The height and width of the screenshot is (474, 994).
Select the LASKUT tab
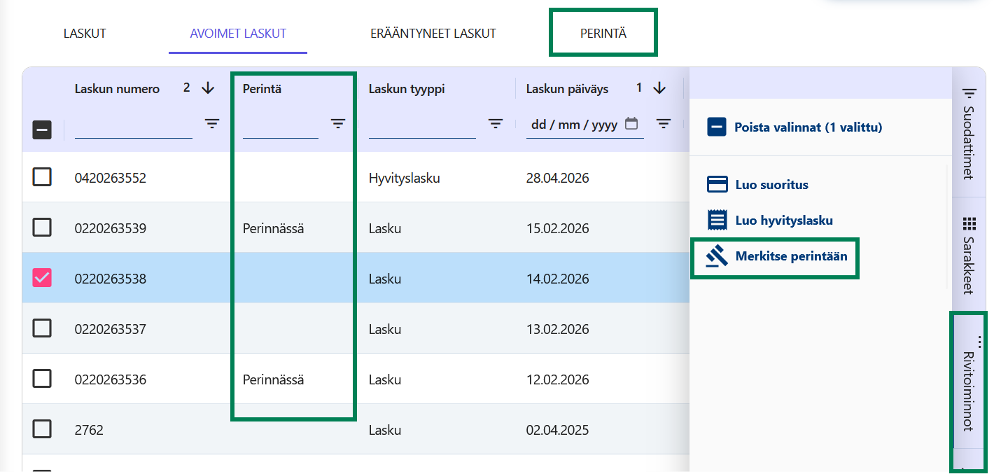pos(84,32)
